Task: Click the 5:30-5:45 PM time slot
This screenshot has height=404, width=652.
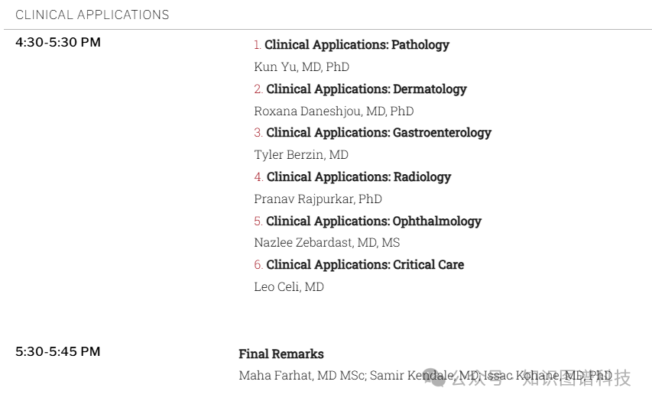Action: click(x=58, y=351)
